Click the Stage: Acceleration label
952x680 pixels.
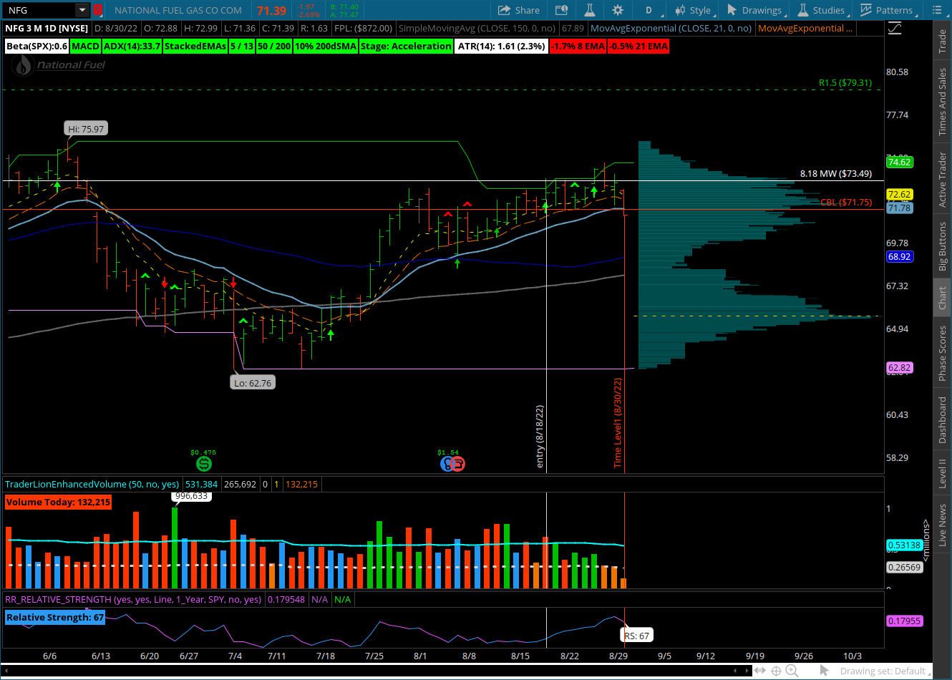click(406, 46)
